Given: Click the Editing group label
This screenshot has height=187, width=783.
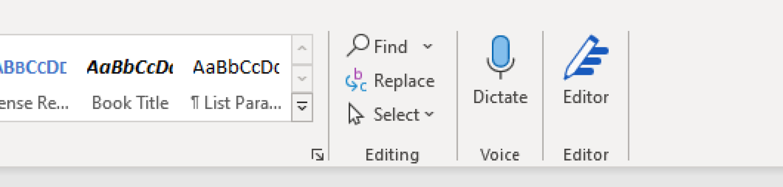Looking at the screenshot, I should 392,155.
